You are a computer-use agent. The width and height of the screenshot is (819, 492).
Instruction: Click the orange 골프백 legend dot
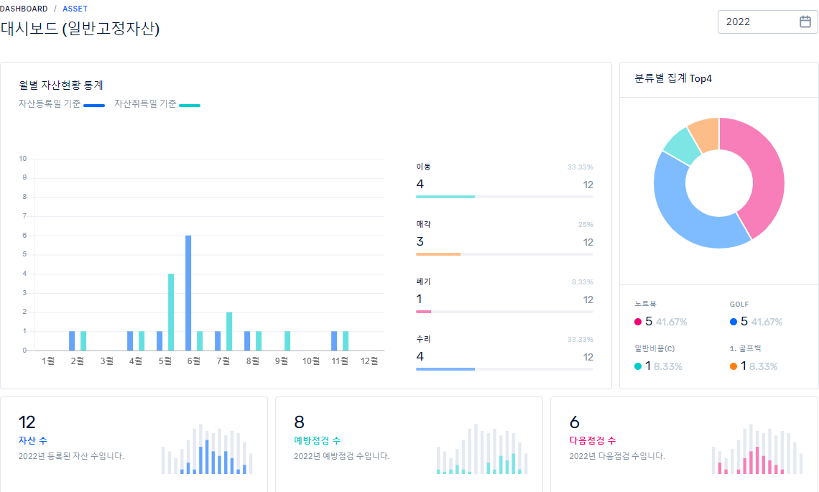tap(734, 366)
